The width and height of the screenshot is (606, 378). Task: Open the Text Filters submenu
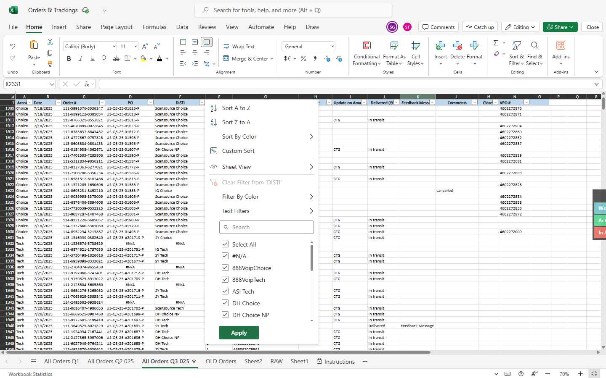[x=262, y=211]
